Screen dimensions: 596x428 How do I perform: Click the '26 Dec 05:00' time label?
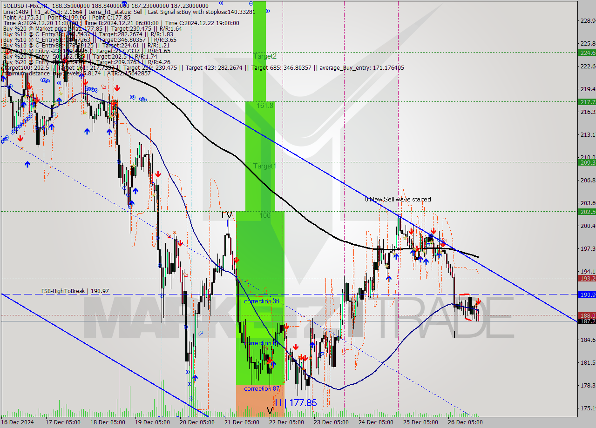pos(465,422)
